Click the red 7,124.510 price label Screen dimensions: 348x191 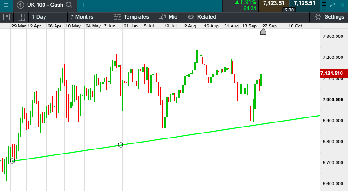click(x=334, y=73)
